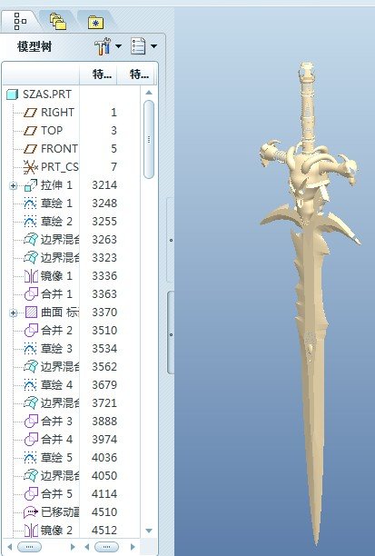Switch to the Model Tree navigator tab
The width and height of the screenshot is (375, 556).
point(20,21)
